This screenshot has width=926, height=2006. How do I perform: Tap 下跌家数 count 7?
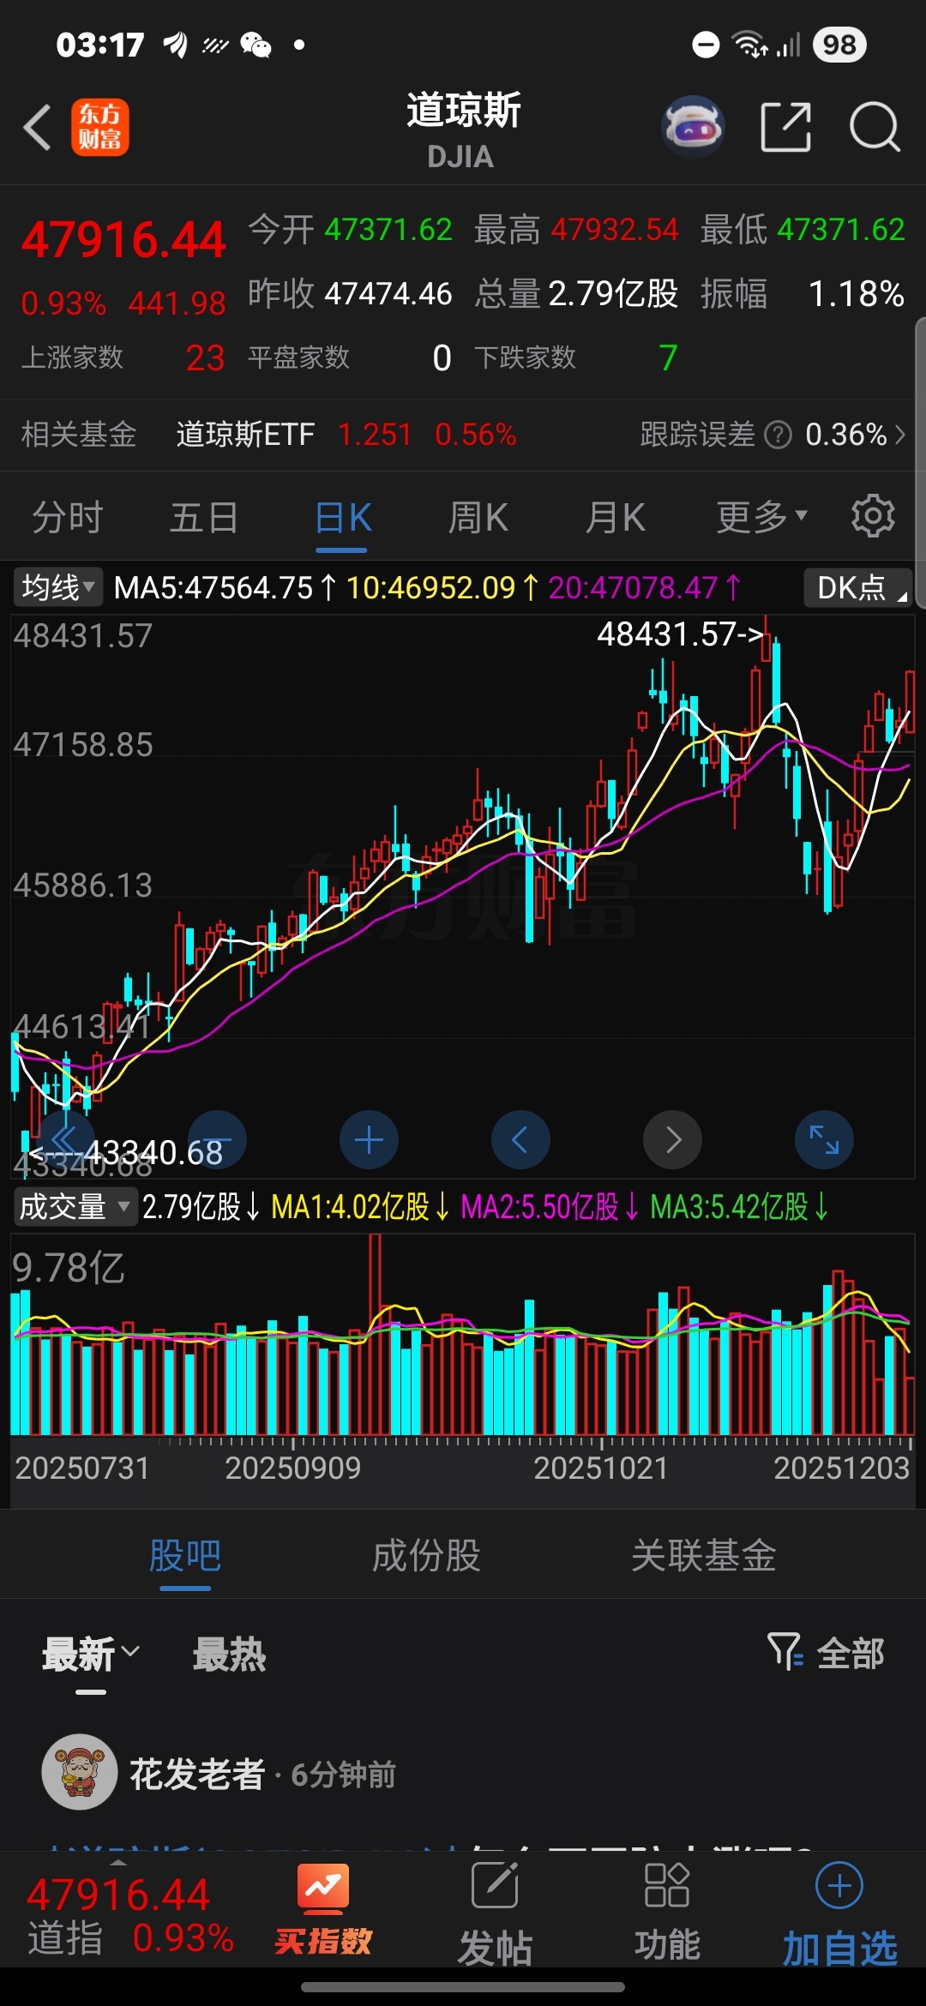(x=668, y=357)
